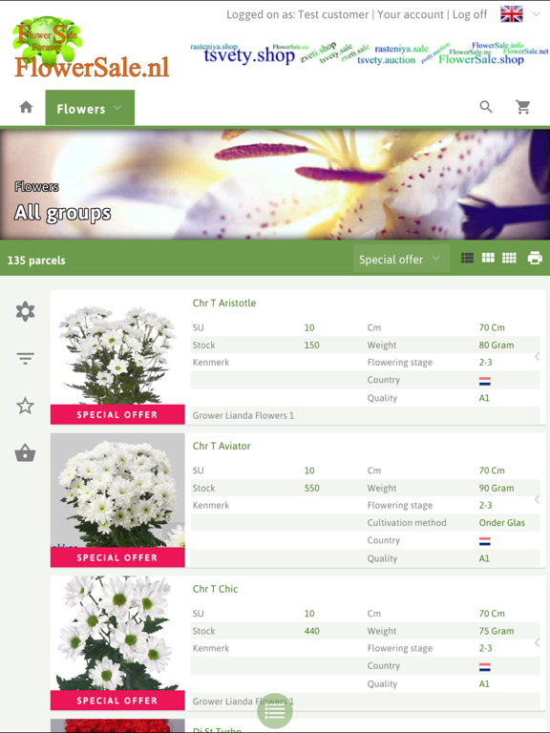550x733 pixels.
Task: Click the UK flag language icon
Action: pos(512,14)
